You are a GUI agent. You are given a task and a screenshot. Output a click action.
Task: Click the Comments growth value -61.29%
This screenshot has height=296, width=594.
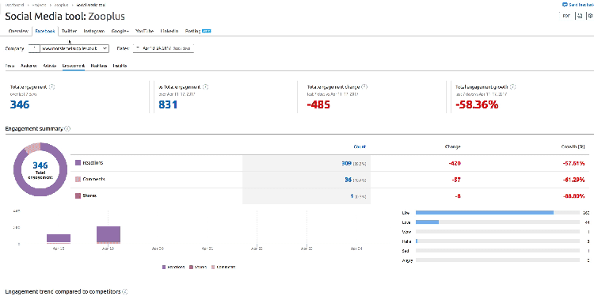click(573, 180)
